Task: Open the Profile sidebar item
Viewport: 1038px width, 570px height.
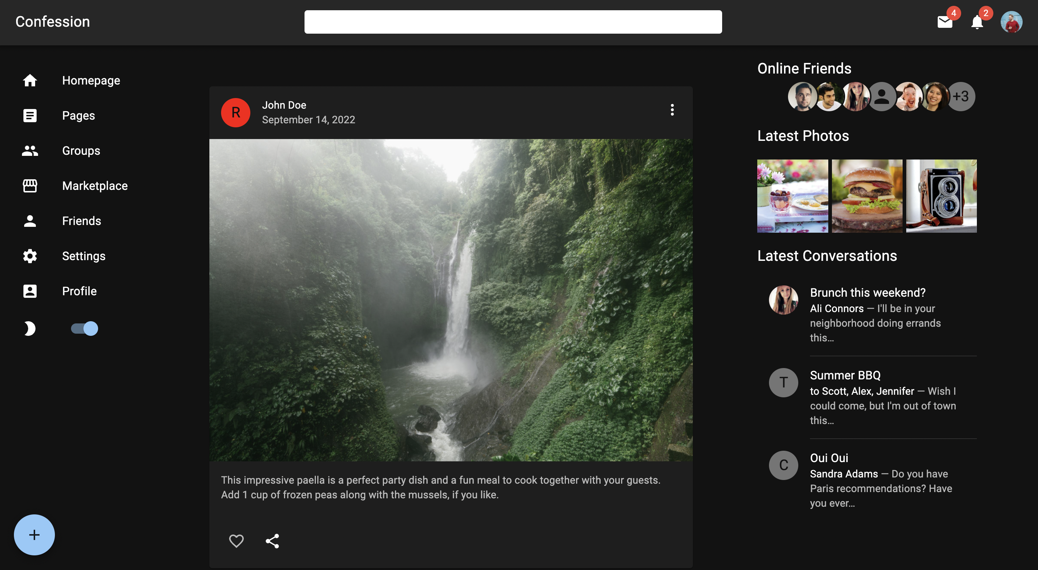Action: coord(79,291)
